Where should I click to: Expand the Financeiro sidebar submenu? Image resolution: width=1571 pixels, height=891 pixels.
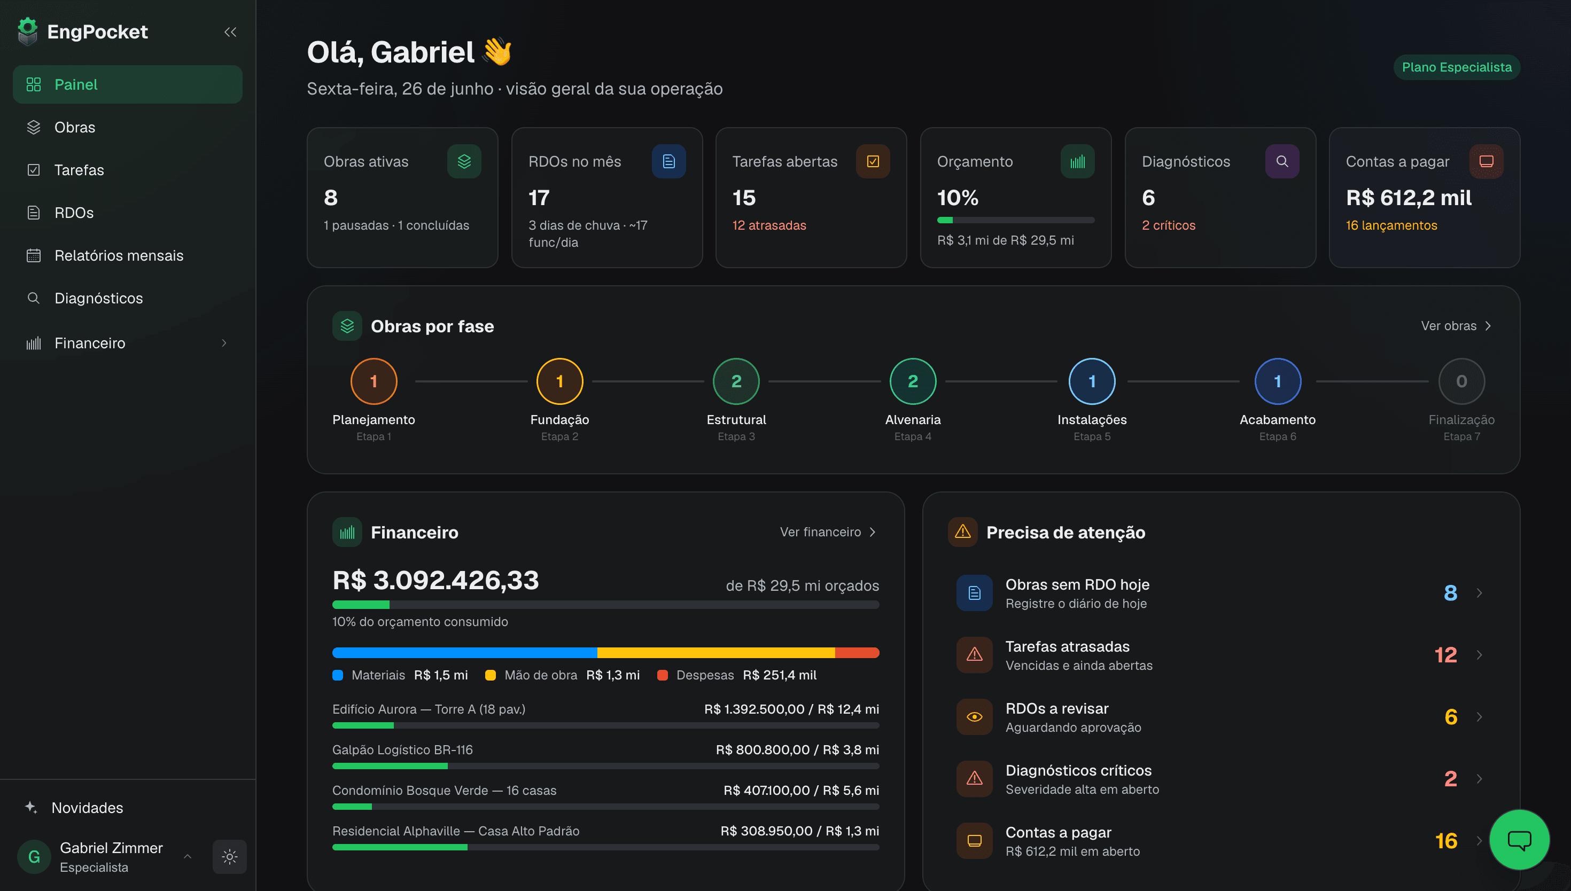(224, 343)
